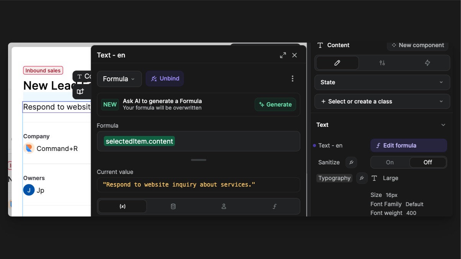Click the Generate AI formula button
461x259 pixels.
[275, 105]
